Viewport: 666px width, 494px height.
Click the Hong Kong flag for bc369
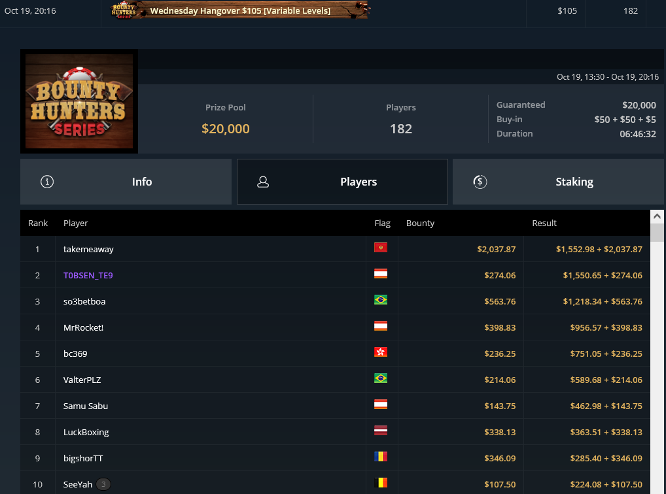[381, 352]
